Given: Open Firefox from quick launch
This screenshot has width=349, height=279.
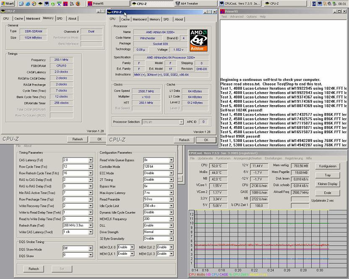Looking at the screenshot, I should coord(78,3).
